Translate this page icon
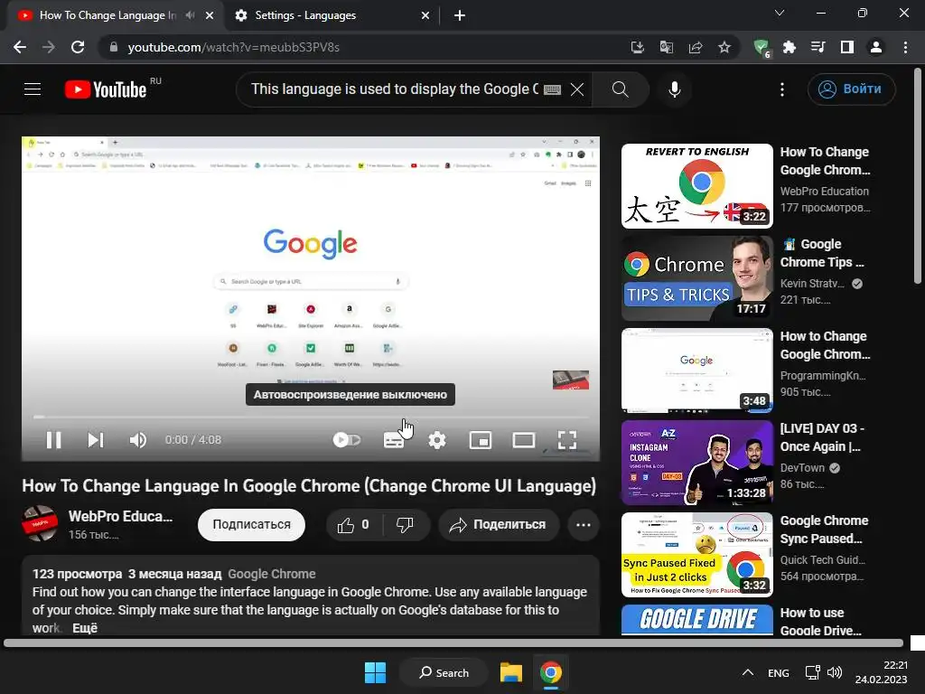 click(667, 47)
